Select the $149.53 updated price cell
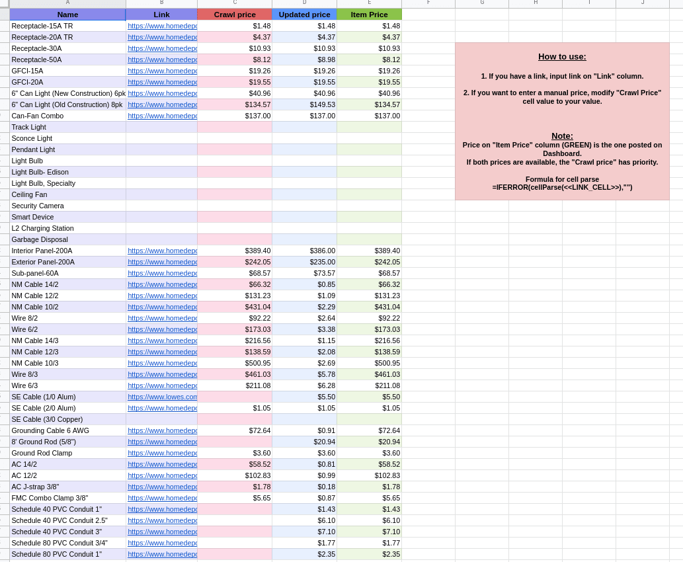This screenshot has width=683, height=562. tap(305, 104)
